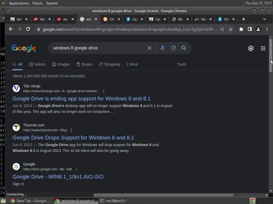Switch to the Shopping tab

pos(109,64)
